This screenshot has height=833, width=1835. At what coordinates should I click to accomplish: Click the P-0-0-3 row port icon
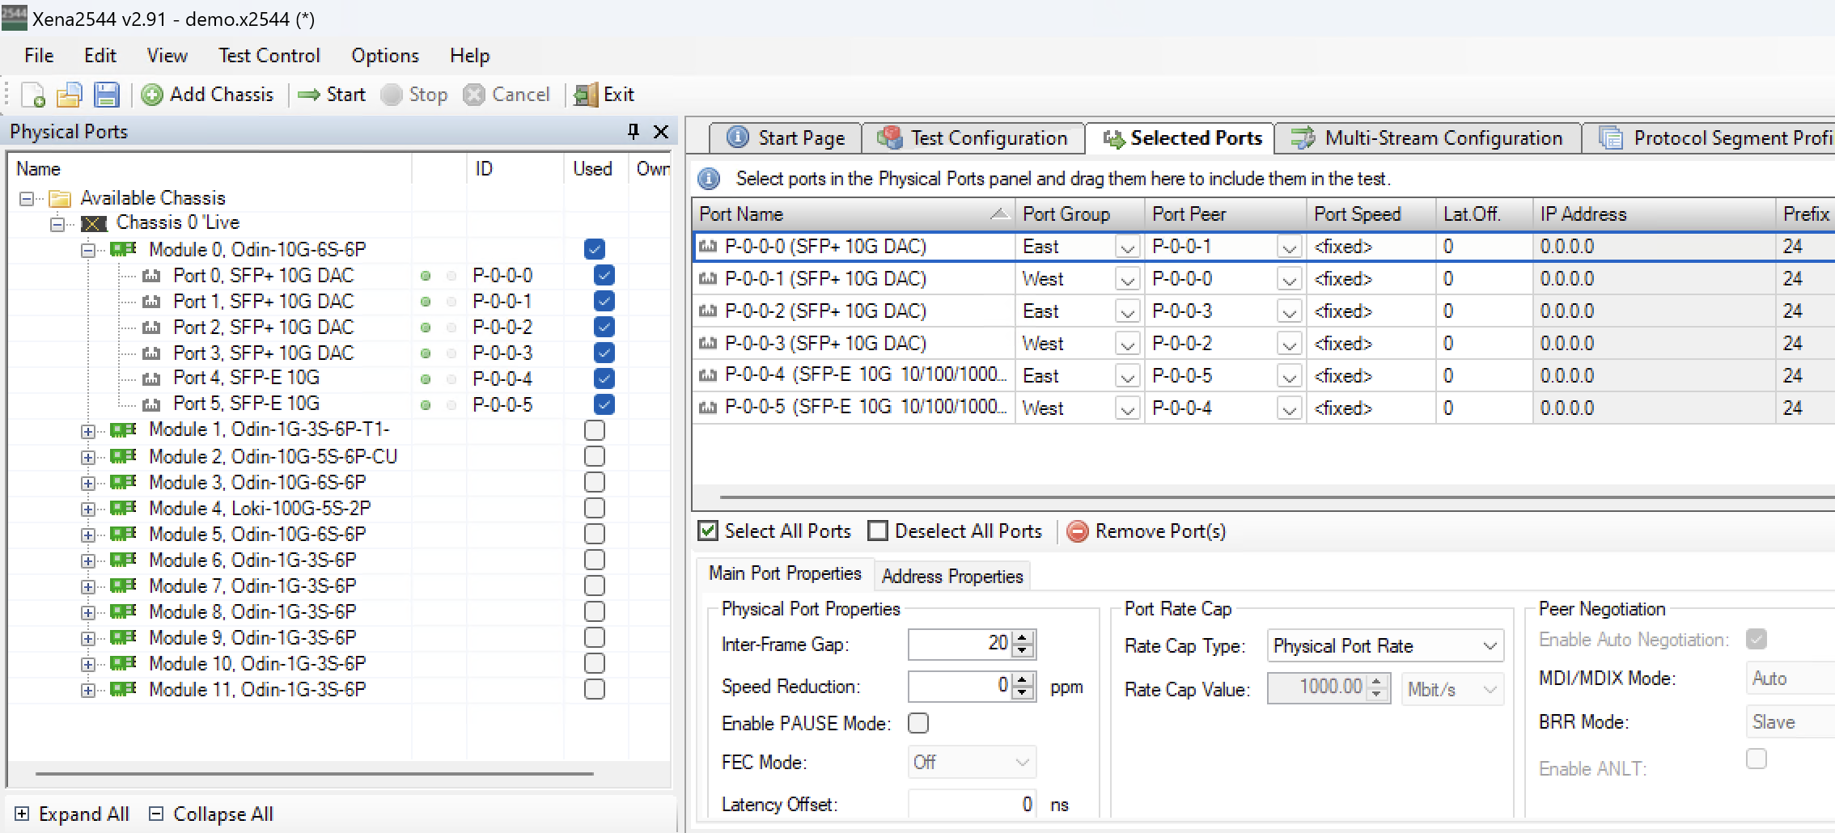(708, 344)
